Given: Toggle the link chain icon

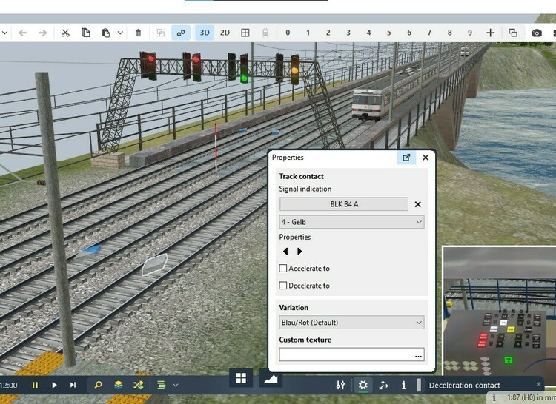Looking at the screenshot, I should click(x=181, y=33).
